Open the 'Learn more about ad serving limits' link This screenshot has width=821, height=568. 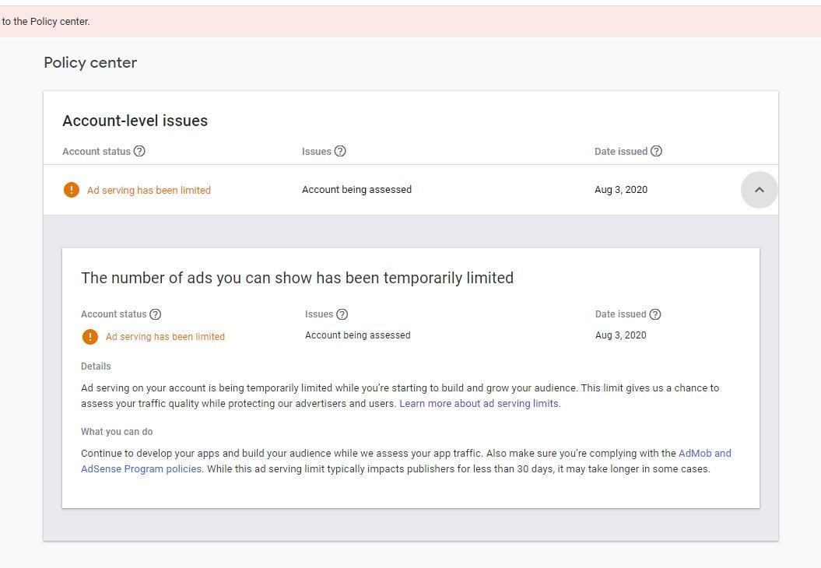479,403
